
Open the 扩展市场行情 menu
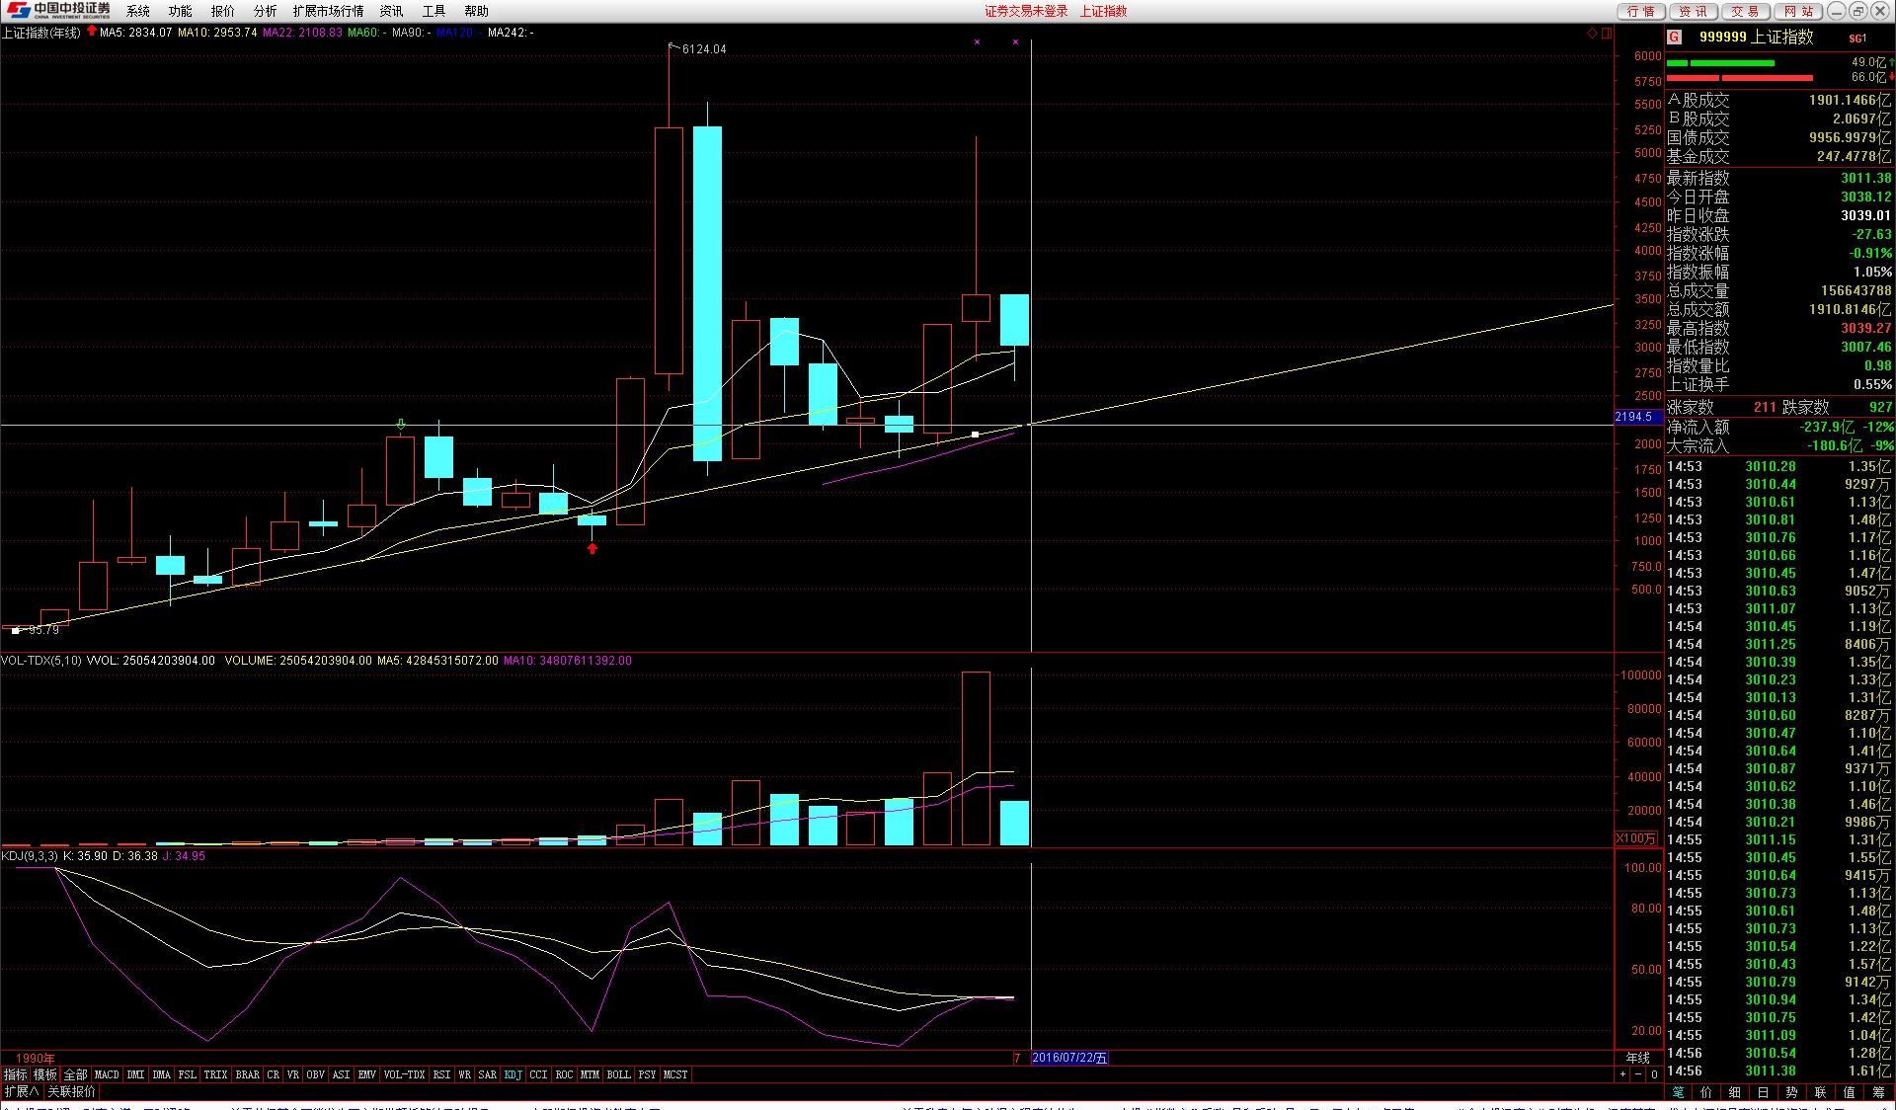coord(328,11)
